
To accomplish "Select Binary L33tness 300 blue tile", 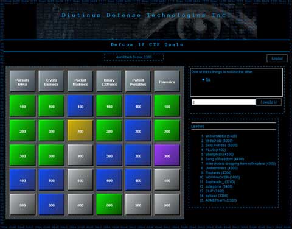I will (x=109, y=155).
